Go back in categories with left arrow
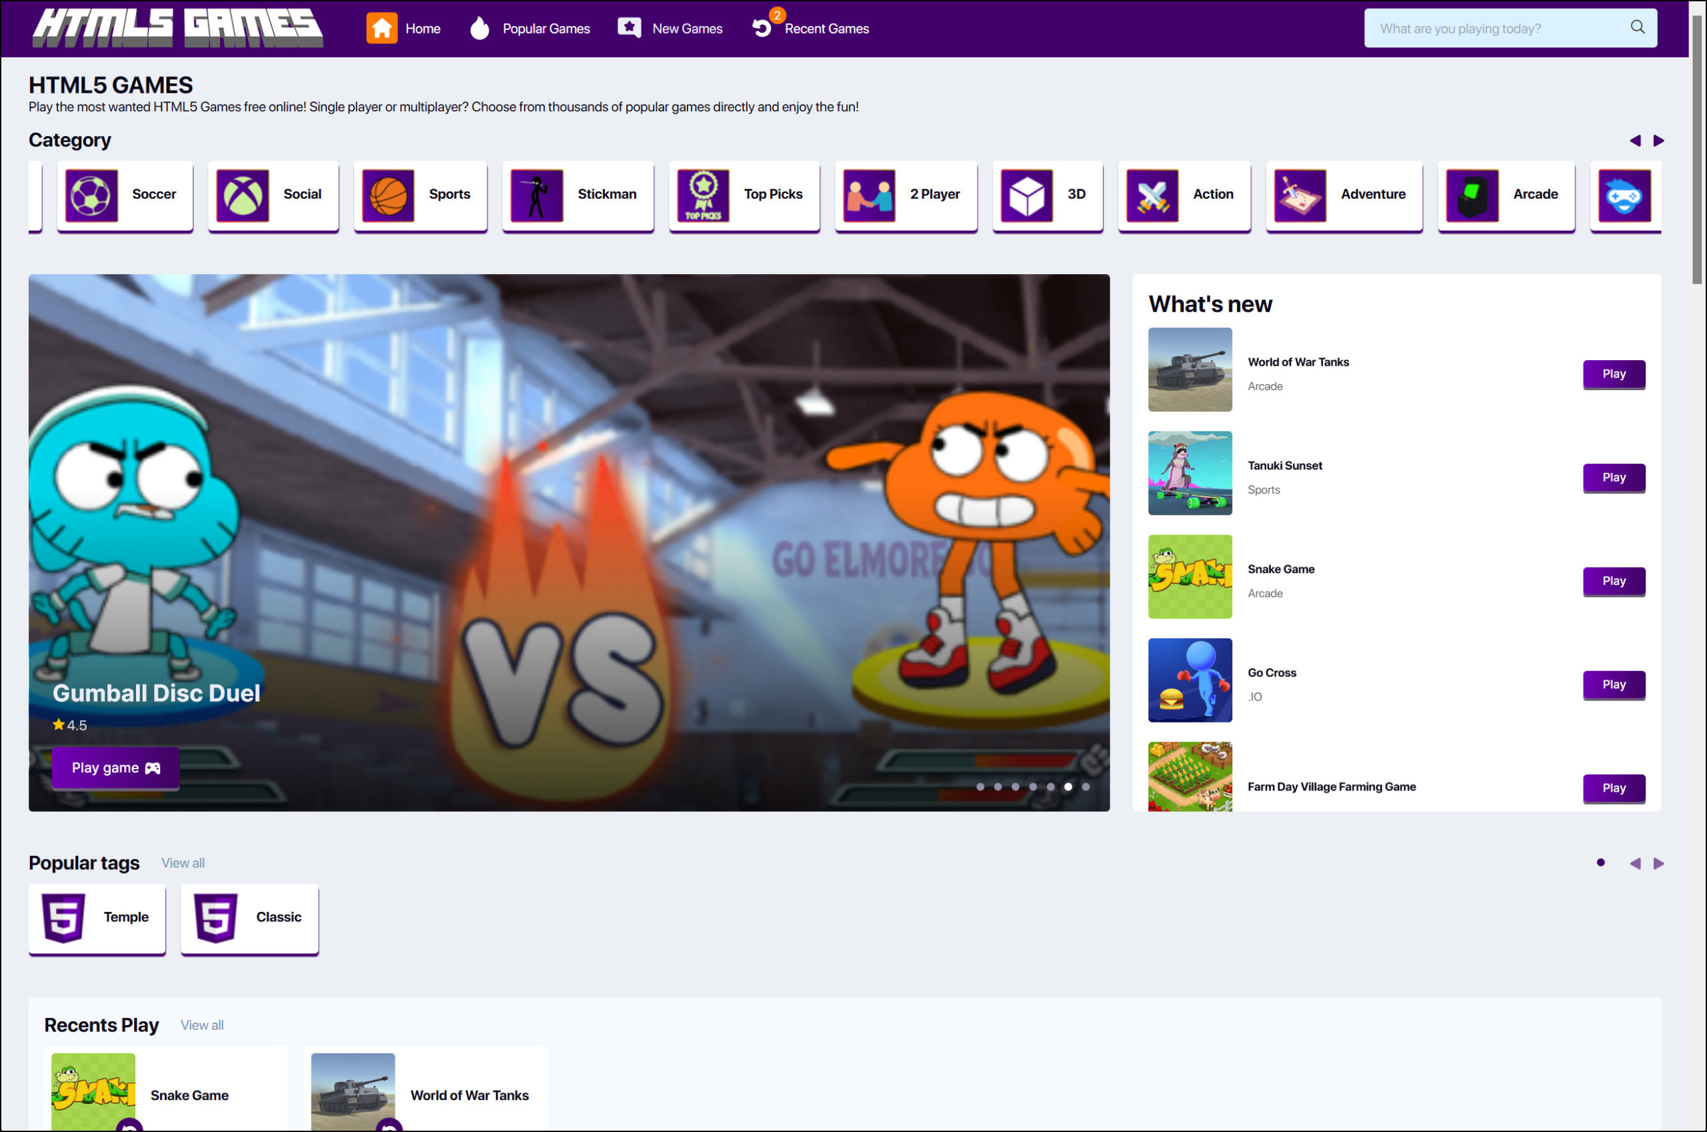This screenshot has width=1707, height=1132. 1636,141
